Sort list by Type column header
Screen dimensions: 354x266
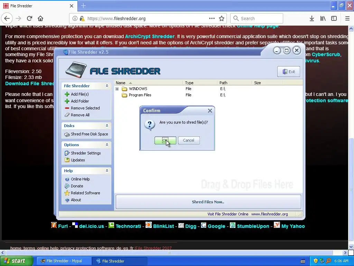click(200, 83)
